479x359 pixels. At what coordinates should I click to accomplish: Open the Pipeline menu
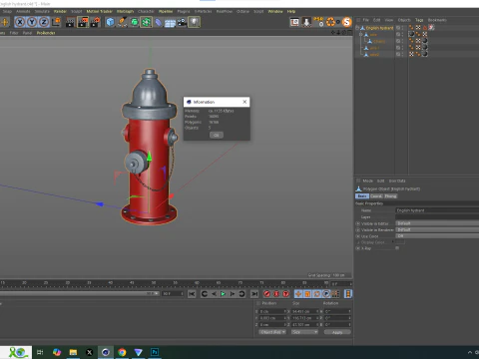tap(166, 11)
